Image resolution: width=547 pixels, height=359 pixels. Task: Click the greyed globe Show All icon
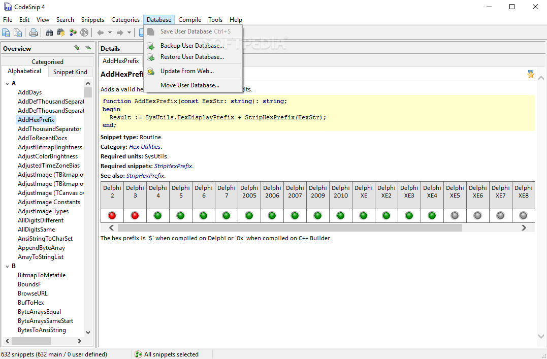tap(84, 33)
